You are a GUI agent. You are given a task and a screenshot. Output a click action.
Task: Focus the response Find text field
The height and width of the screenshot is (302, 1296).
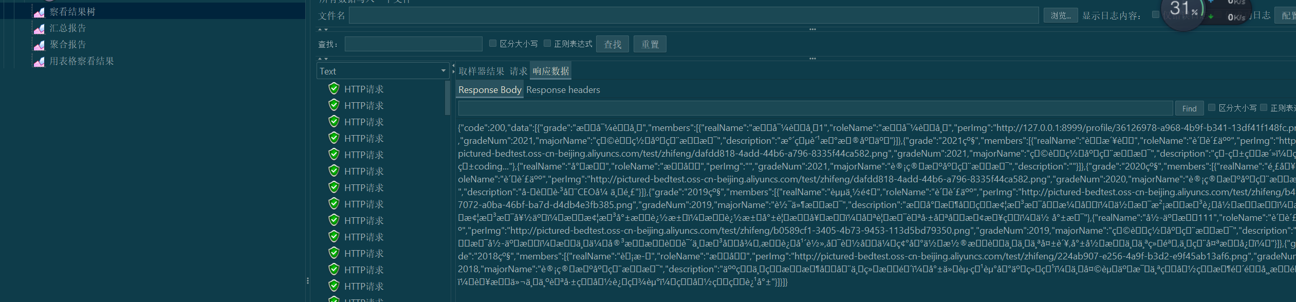[816, 108]
